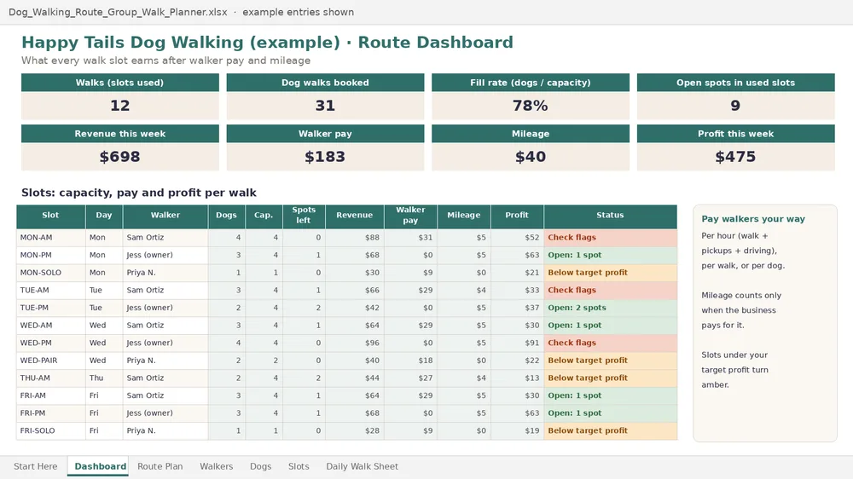Select the THU-AM slot cell
Viewport: 853px width, 479px height.
pos(50,378)
